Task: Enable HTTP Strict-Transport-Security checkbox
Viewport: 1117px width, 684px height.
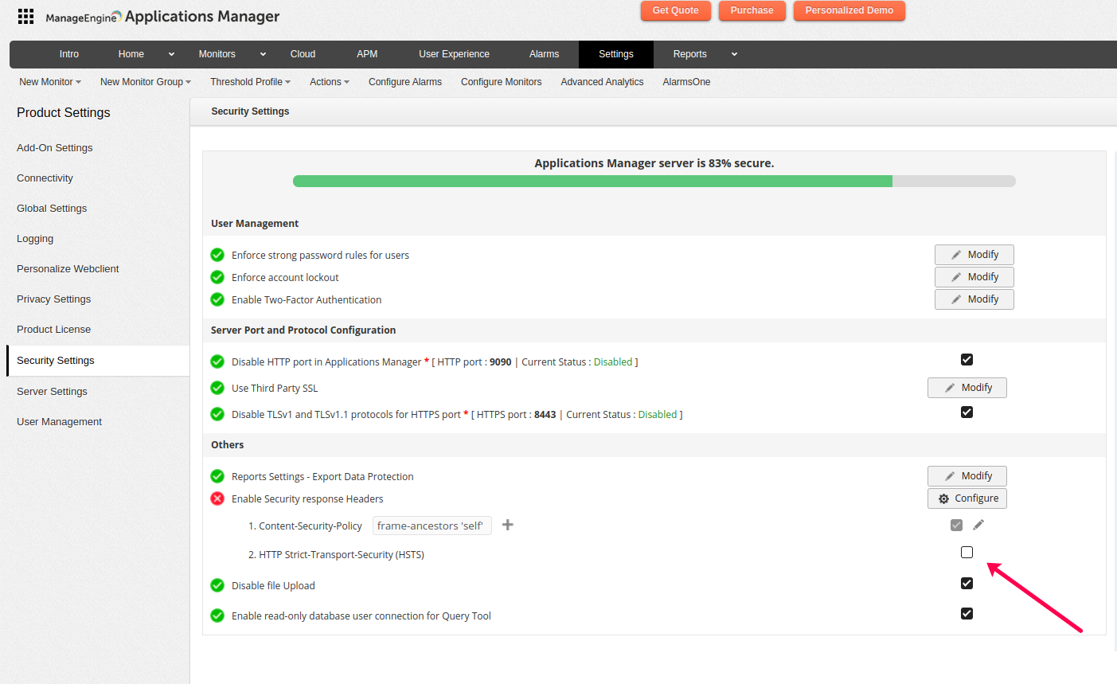Action: pyautogui.click(x=967, y=553)
